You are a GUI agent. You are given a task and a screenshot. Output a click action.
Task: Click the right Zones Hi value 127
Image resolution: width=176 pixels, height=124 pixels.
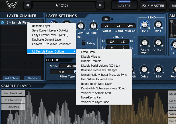(123, 42)
